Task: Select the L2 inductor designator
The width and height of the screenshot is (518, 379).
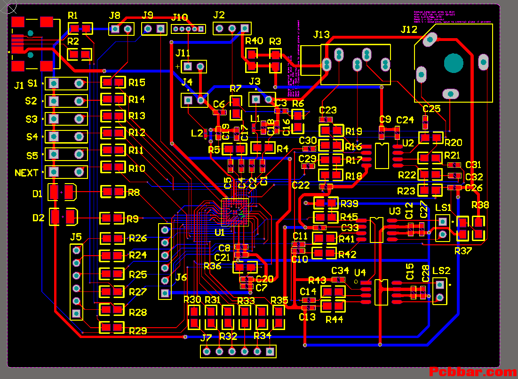Action: pyautogui.click(x=197, y=133)
